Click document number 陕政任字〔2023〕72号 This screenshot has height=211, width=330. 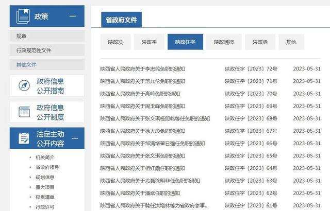(x=251, y=69)
